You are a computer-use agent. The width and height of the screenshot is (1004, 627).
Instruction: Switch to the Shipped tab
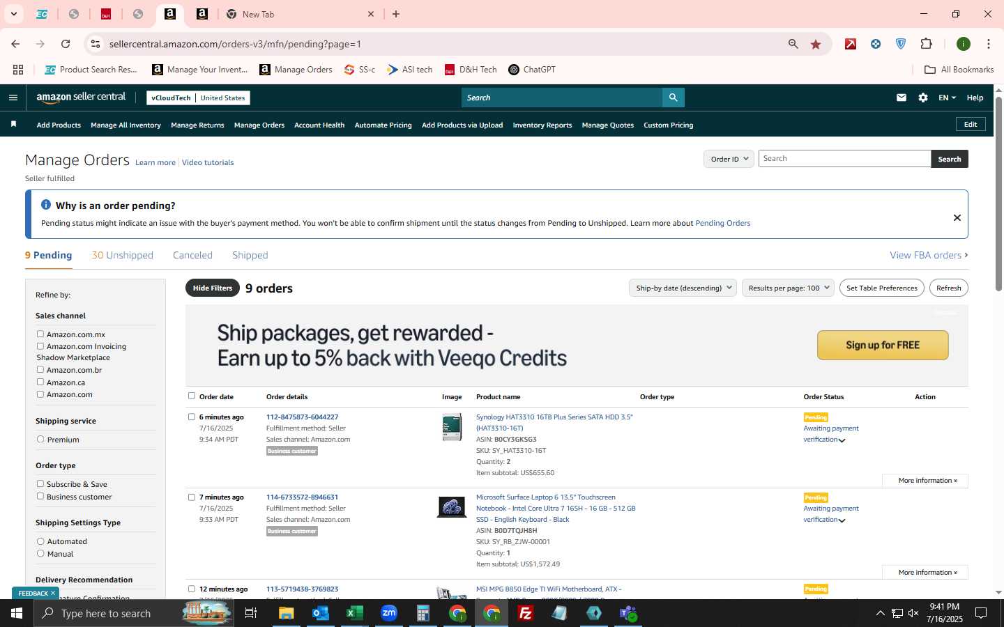(x=250, y=255)
